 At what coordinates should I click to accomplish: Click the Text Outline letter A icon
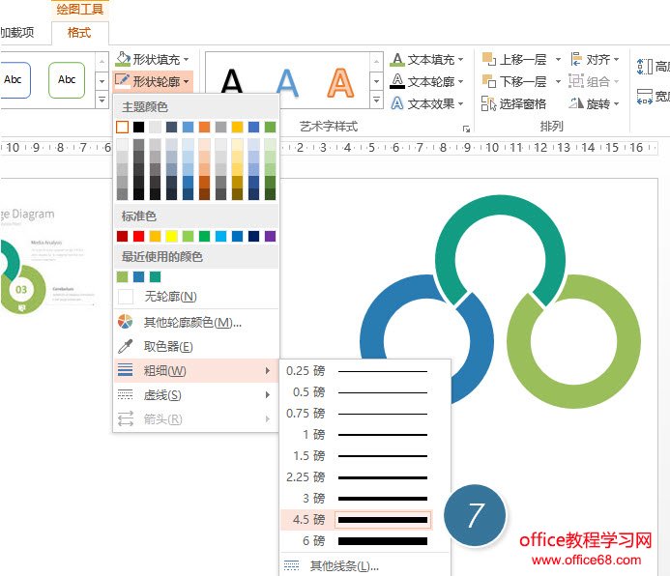[397, 81]
